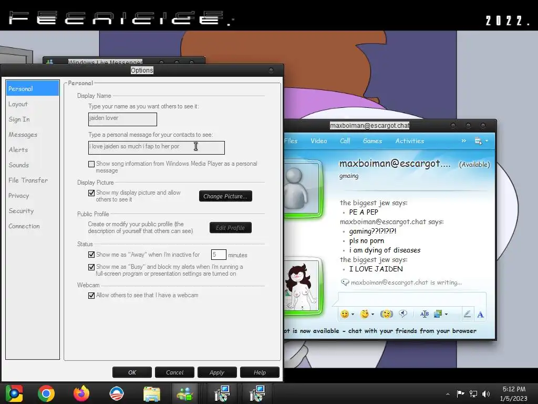The image size is (538, 404).
Task: Toggle show me as Away when inactive
Action: click(x=91, y=255)
